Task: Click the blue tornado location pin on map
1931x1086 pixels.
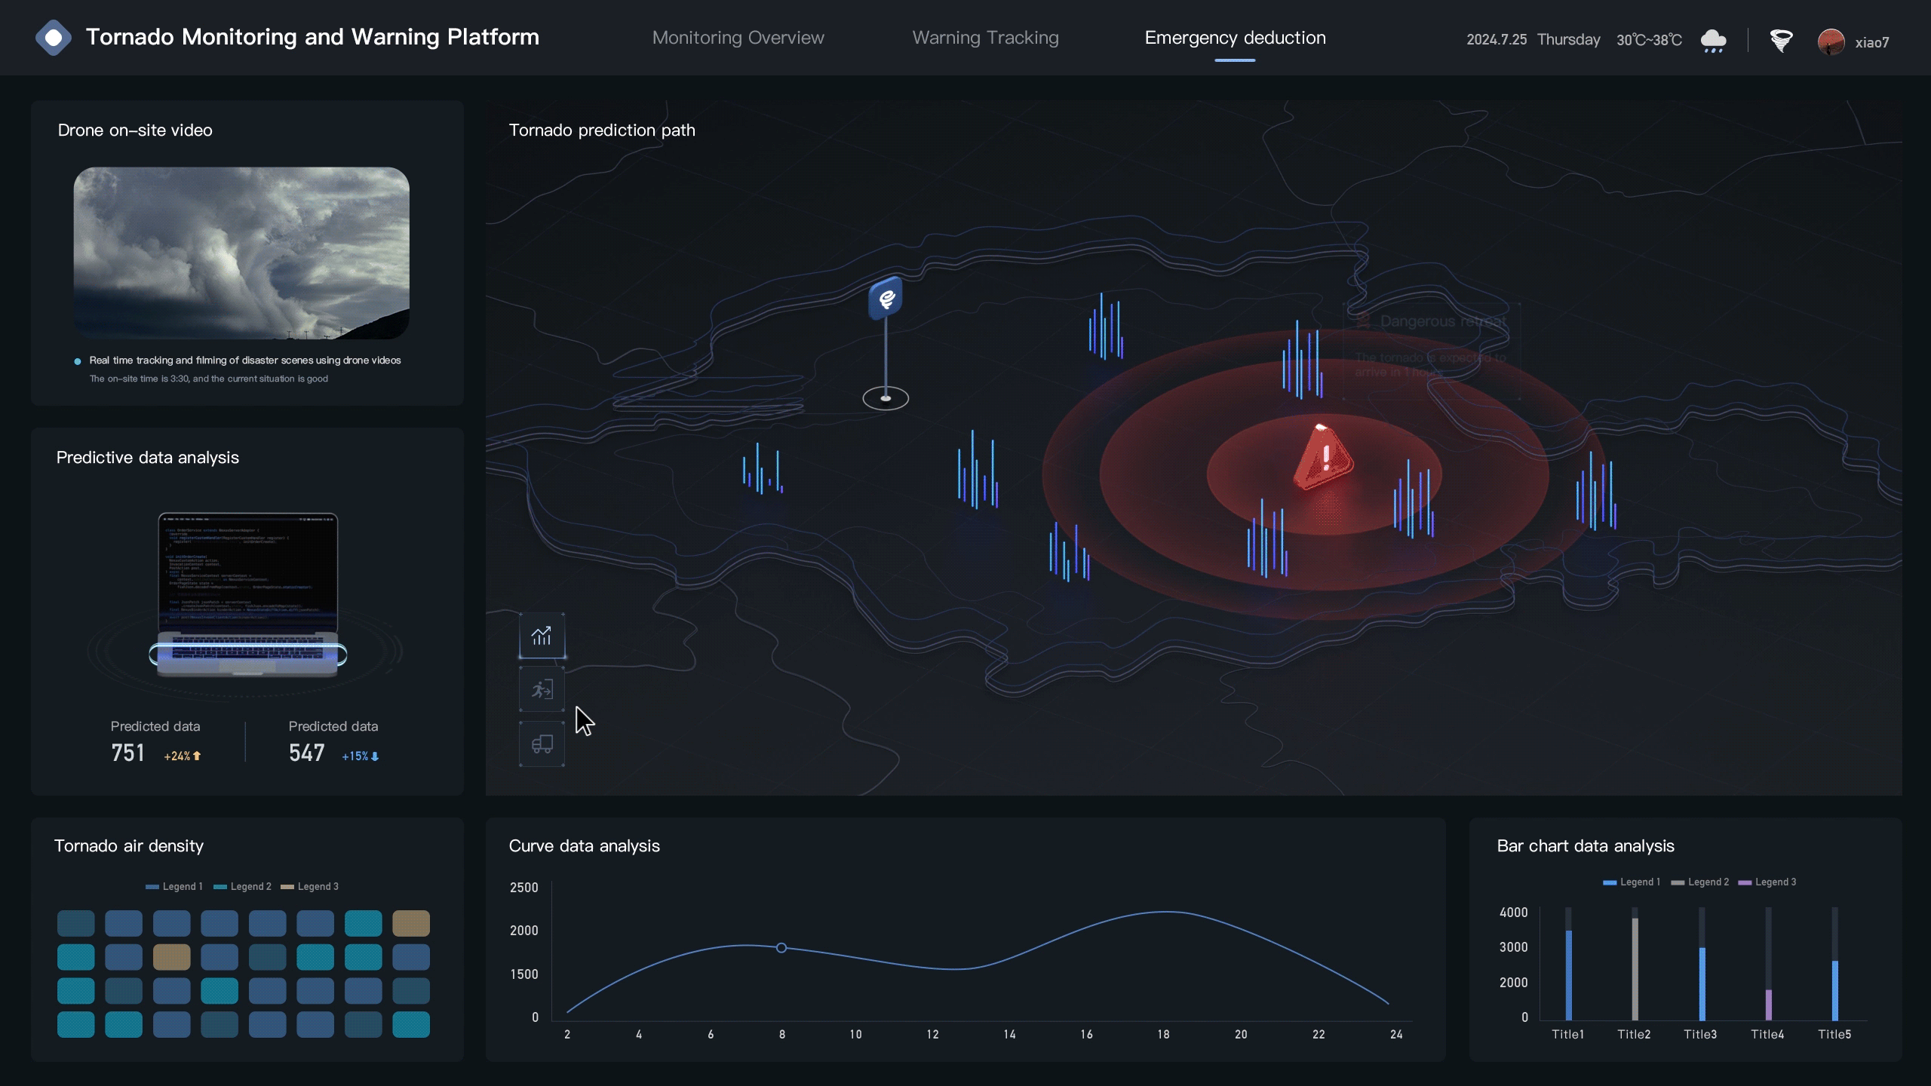Action: click(x=886, y=298)
